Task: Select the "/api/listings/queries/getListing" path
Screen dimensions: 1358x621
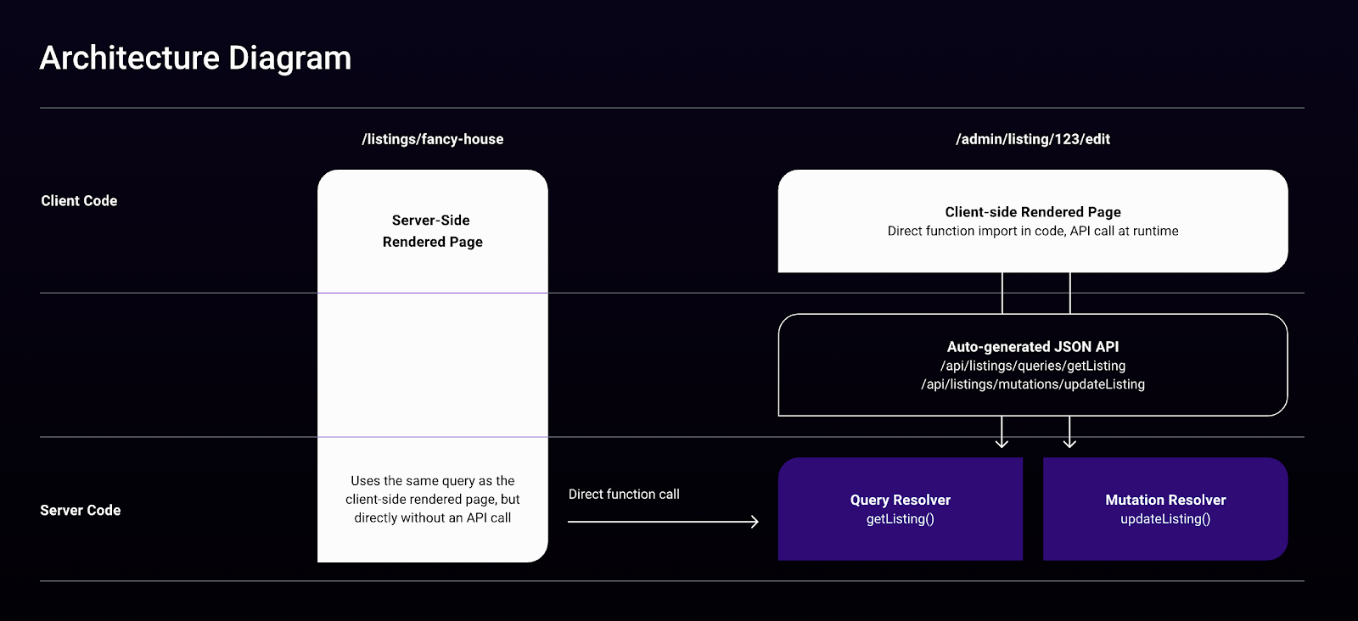Action: point(1033,366)
